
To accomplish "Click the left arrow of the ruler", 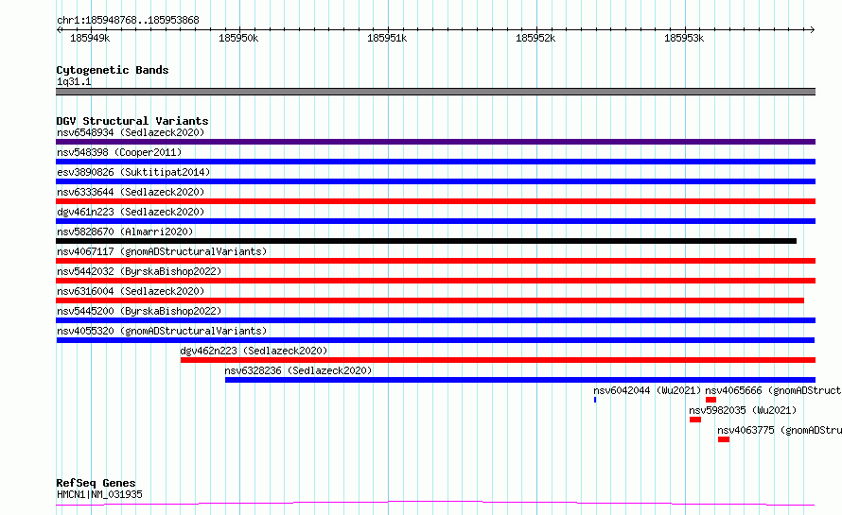I will pos(59,29).
